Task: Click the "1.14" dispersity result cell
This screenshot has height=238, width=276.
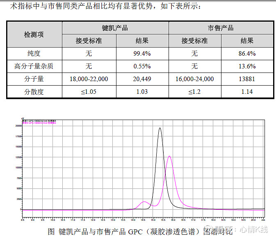Action: click(247, 92)
